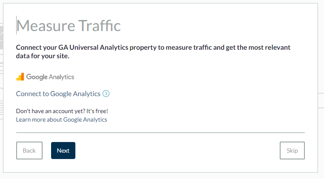Skip this step with Skip button
Viewport: 324px width, 179px height.
pos(292,151)
